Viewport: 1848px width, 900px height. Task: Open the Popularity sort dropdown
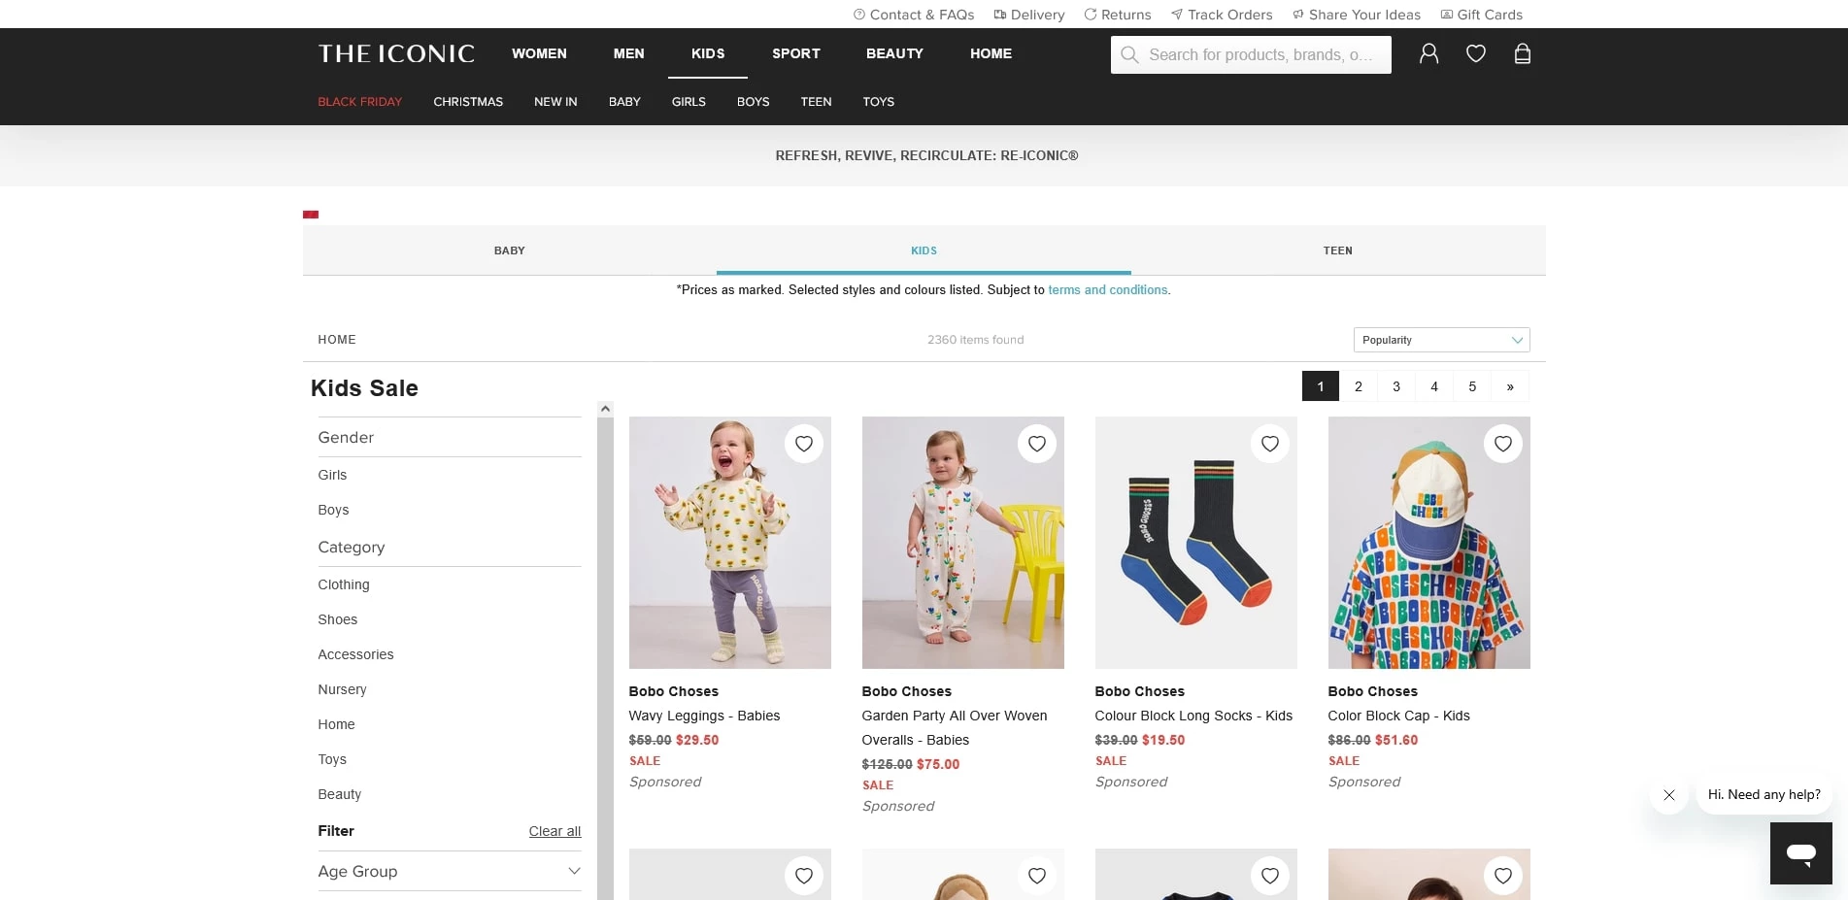(1440, 340)
